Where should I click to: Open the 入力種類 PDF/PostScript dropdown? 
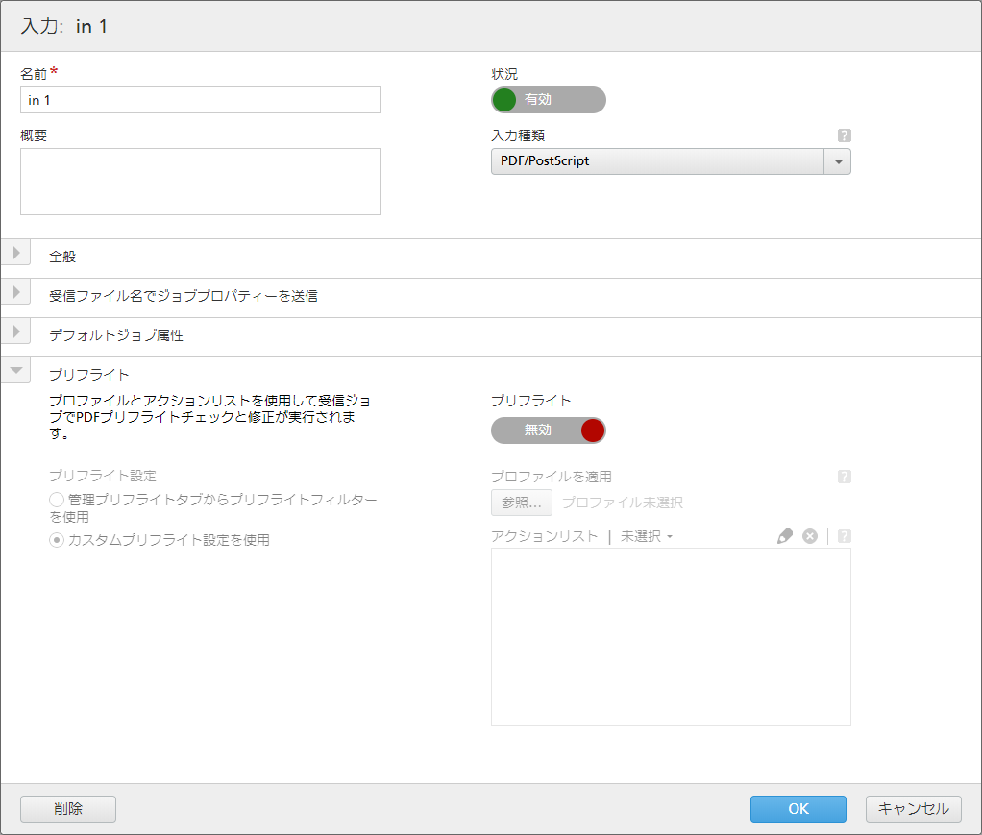tap(670, 161)
